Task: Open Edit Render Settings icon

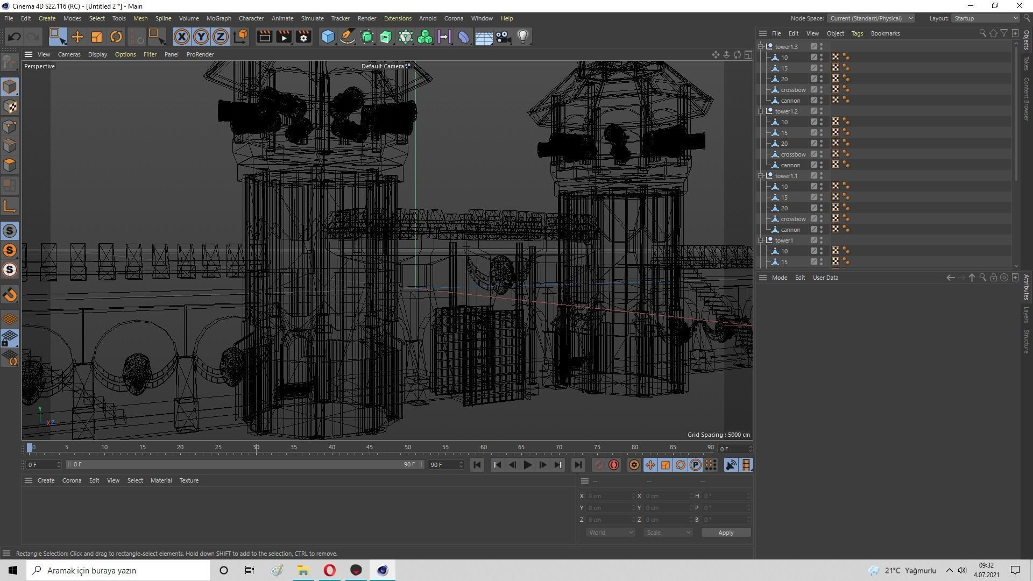Action: click(303, 37)
